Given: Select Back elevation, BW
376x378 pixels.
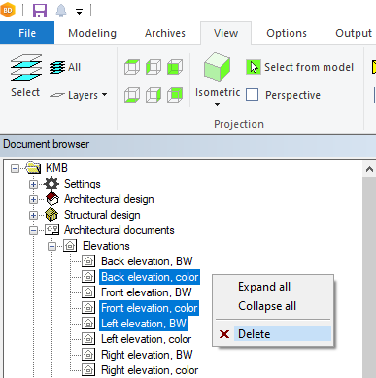Looking at the screenshot, I should 147,261.
